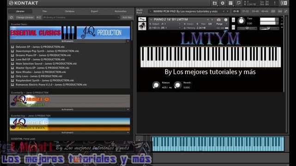The height and width of the screenshot is (166, 296).
Task: Open Kontakt options gear icon
Action: pyautogui.click(x=222, y=3)
